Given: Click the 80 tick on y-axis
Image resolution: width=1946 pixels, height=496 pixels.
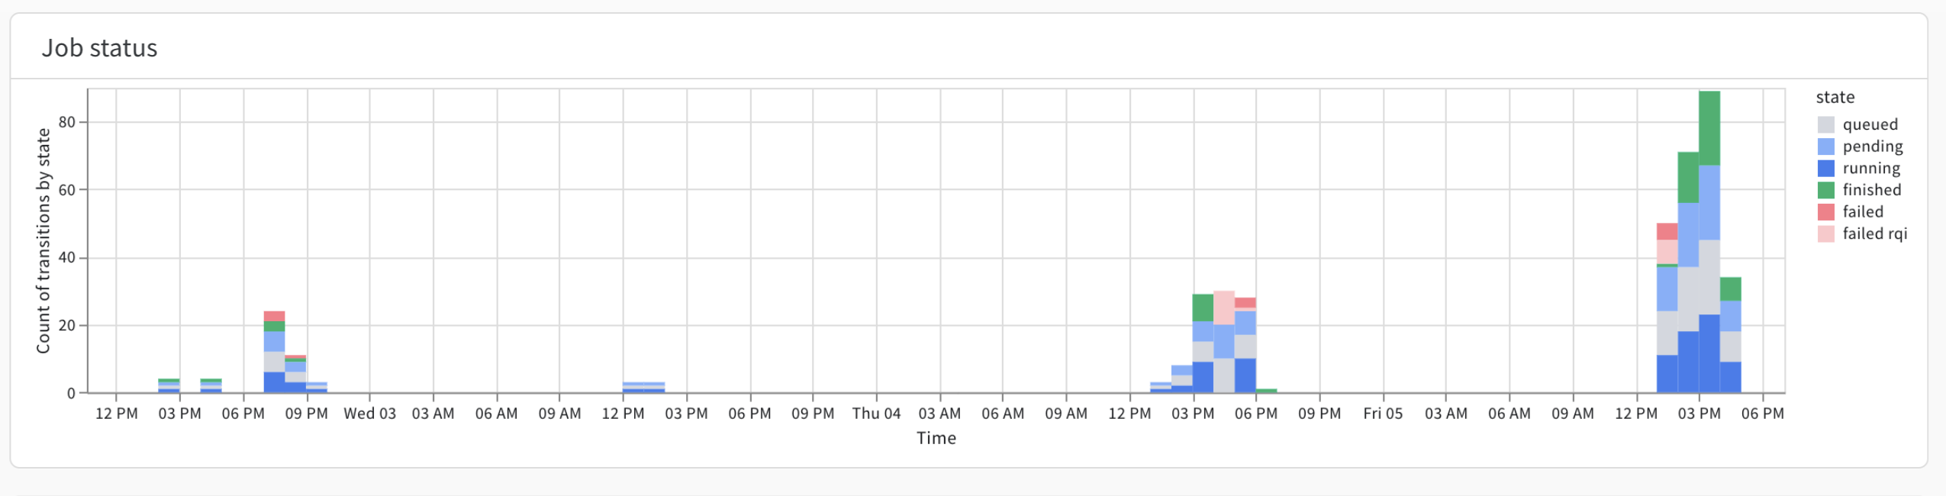Looking at the screenshot, I should tap(67, 122).
